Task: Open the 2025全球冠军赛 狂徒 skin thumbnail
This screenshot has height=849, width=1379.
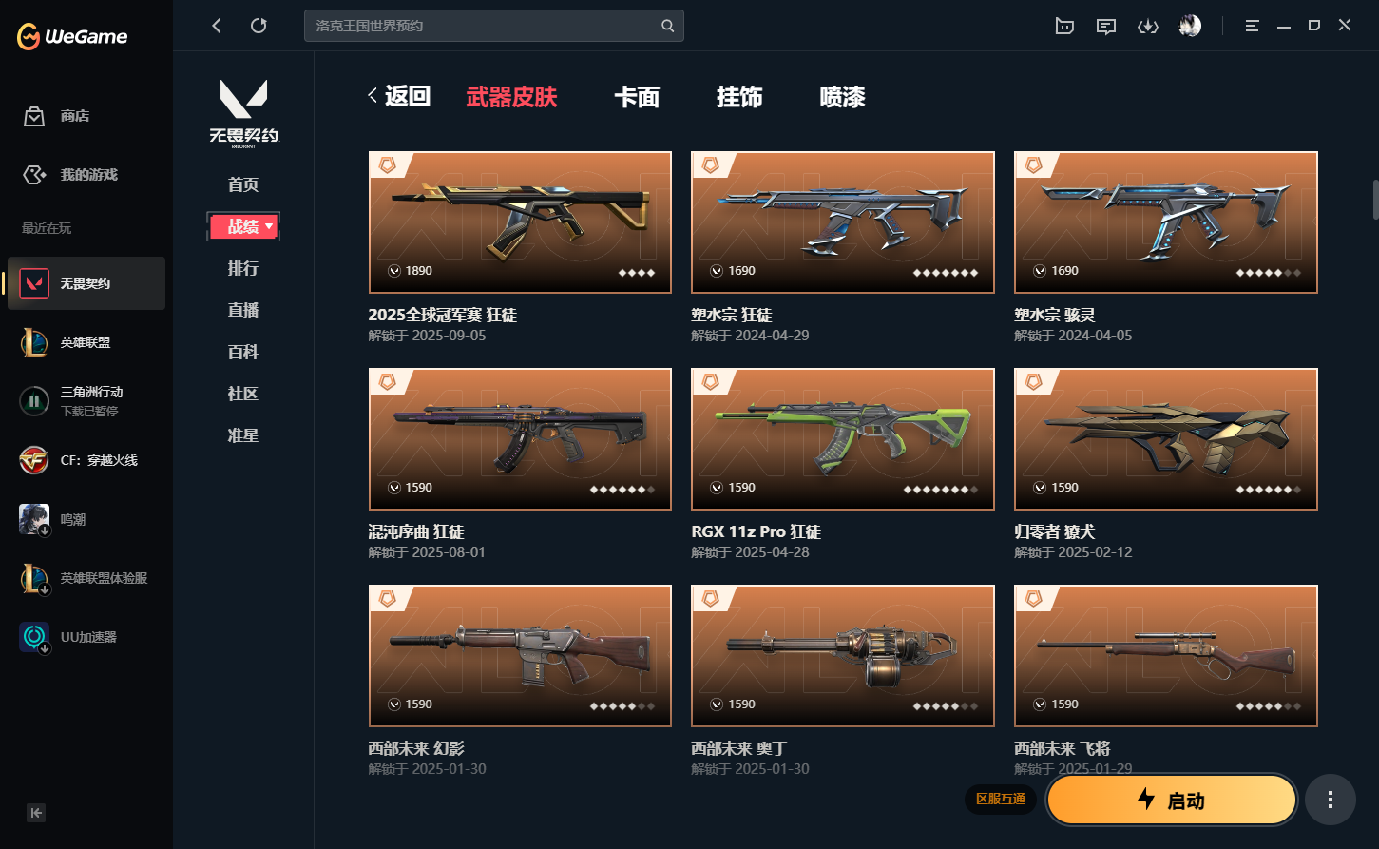Action: (520, 222)
